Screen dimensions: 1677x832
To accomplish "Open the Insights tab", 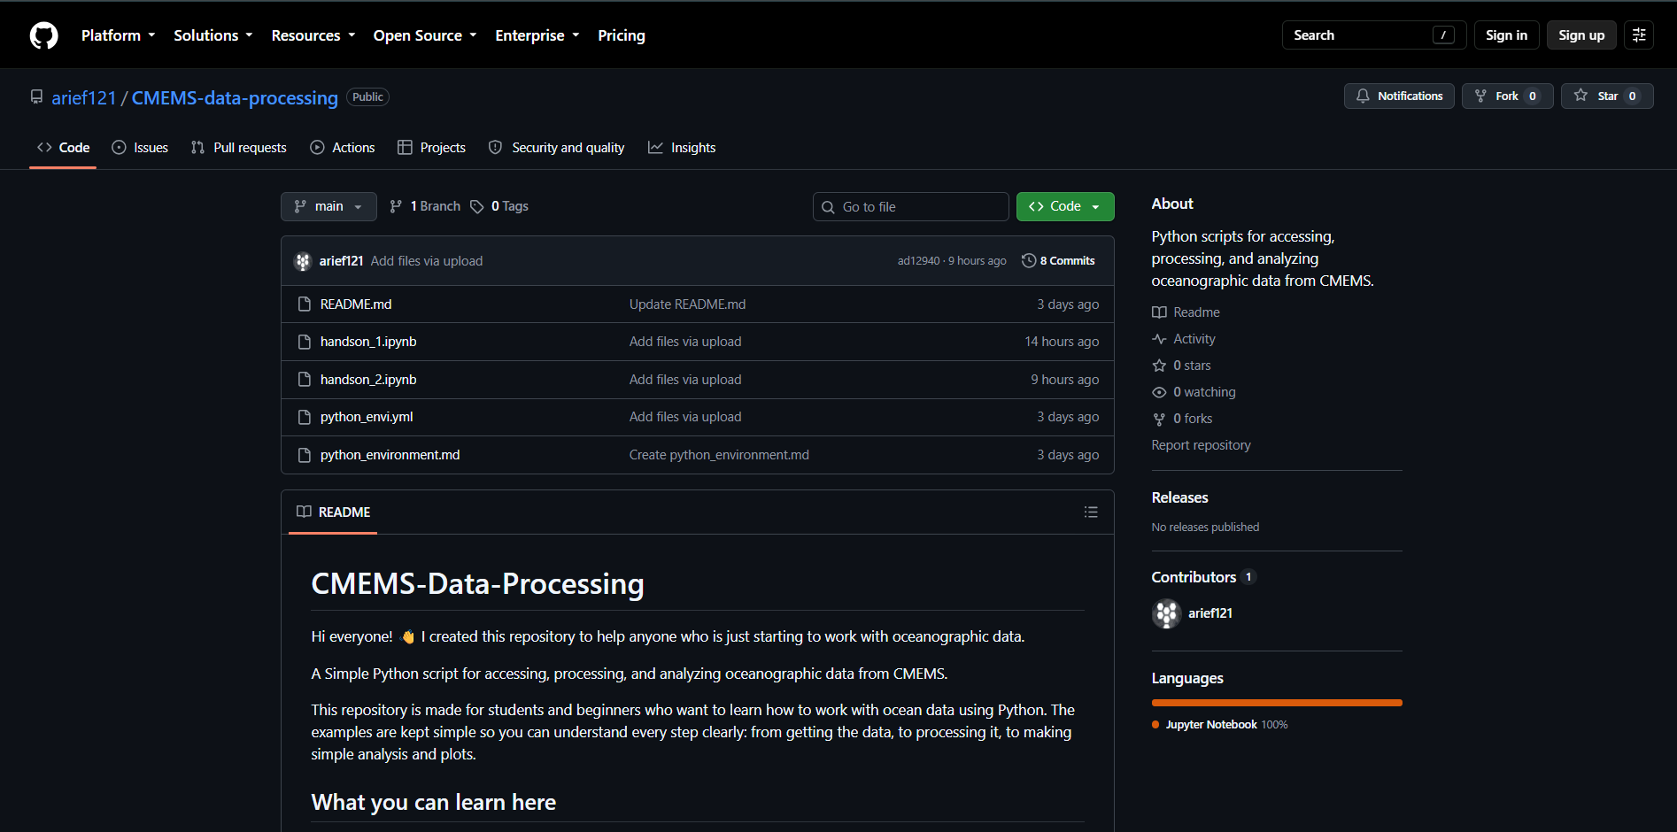I will point(682,148).
